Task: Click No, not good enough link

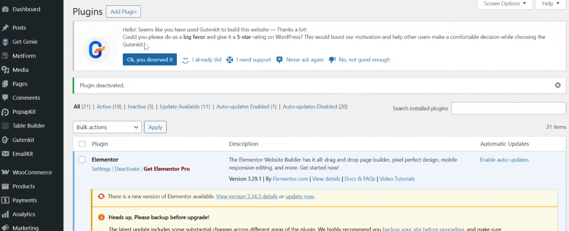Action: [x=365, y=60]
